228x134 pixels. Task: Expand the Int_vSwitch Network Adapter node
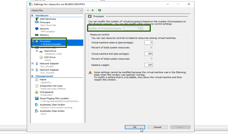pos(32,64)
